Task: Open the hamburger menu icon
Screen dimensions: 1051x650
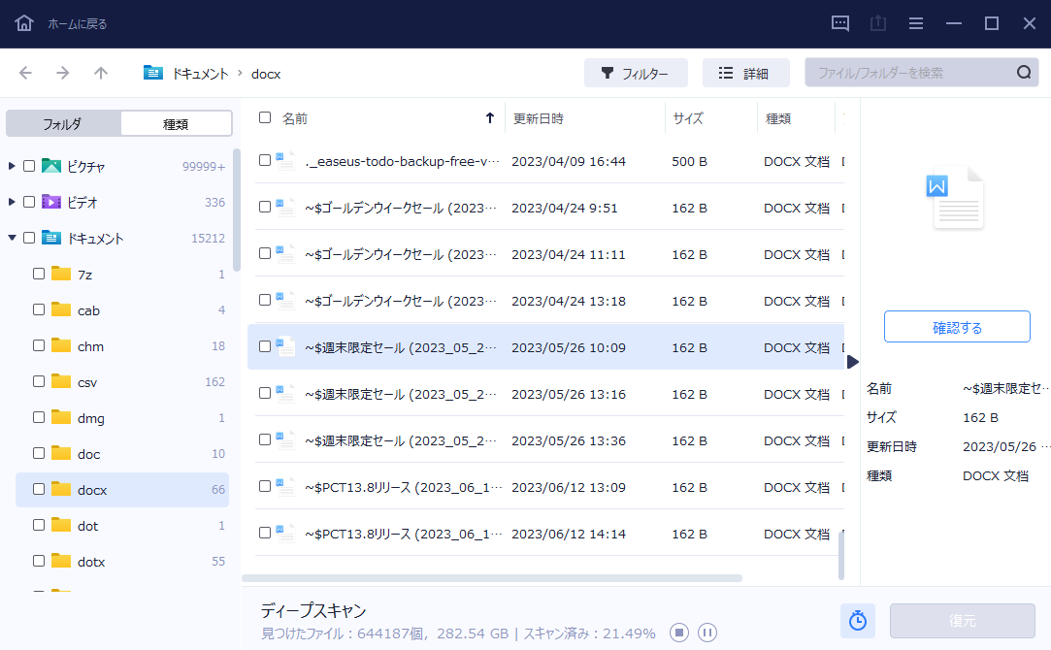Action: tap(915, 21)
